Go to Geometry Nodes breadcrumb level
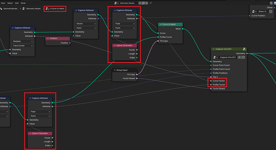This screenshot has height=150, width=276. (33, 9)
